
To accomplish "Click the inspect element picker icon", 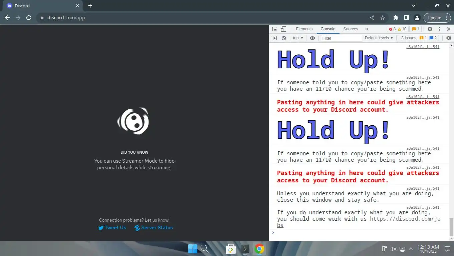I will (274, 29).
